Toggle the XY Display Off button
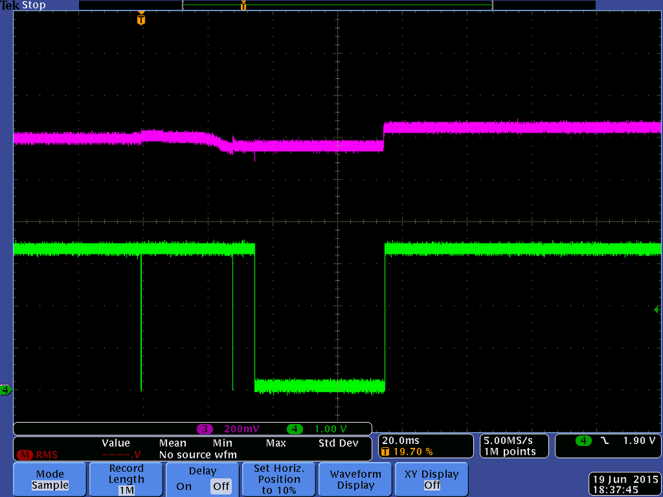The image size is (663, 497). [431, 479]
